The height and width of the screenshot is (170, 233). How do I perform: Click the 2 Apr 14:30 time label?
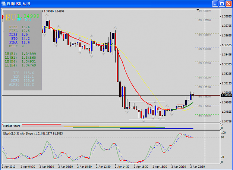point(122,167)
